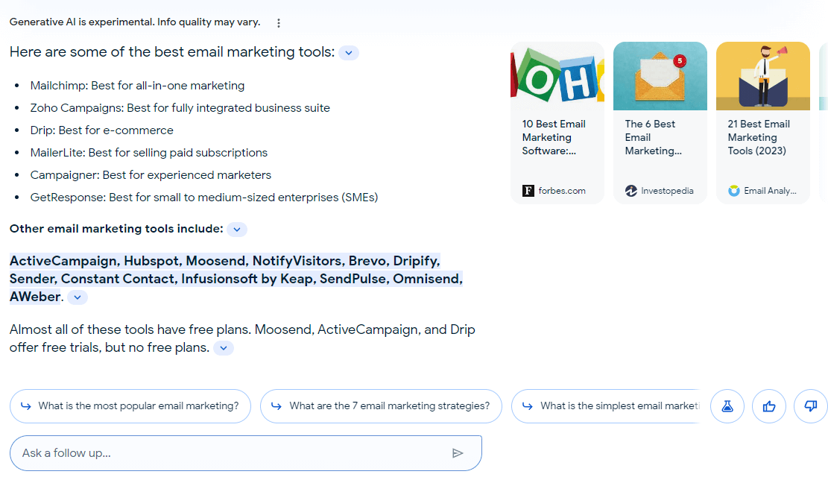Select "What are the 7 email marketing strategies?"
The width and height of the screenshot is (828, 483).
(381, 406)
